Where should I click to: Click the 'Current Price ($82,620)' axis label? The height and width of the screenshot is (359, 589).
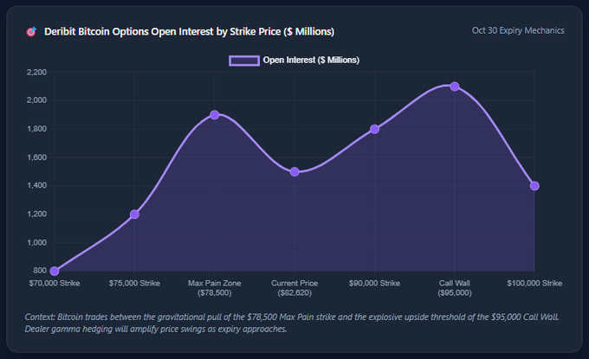pos(294,288)
